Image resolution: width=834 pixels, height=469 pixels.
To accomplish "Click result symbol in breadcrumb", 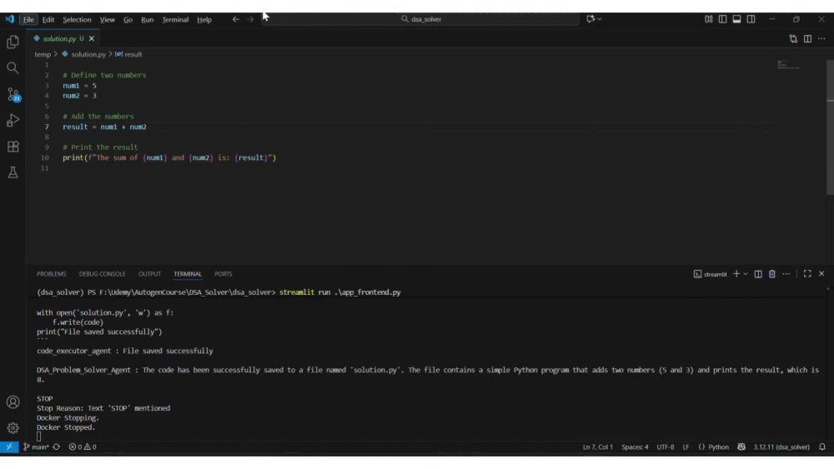I will coord(128,54).
